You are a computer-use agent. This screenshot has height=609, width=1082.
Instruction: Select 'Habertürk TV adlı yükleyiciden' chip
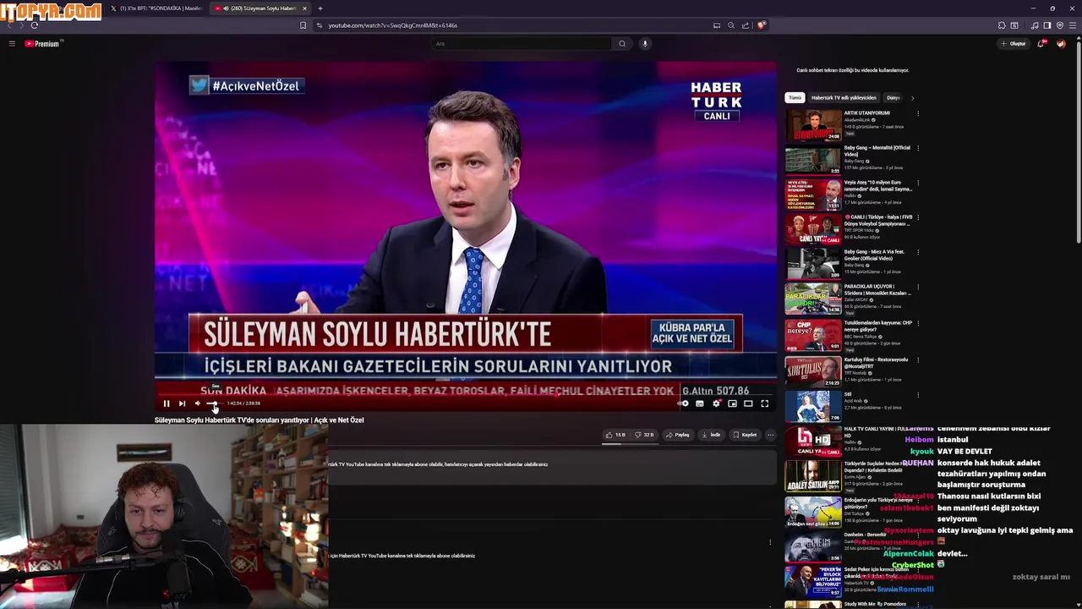pos(844,97)
